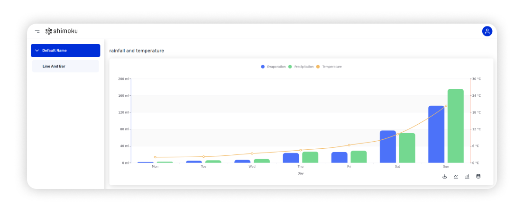Click the Thursday green Precipitation bar
The width and height of the screenshot is (524, 213).
pos(310,157)
